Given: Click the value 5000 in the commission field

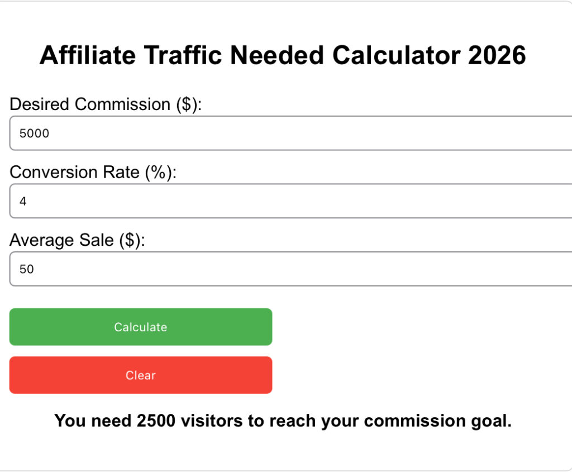Looking at the screenshot, I should pos(34,133).
